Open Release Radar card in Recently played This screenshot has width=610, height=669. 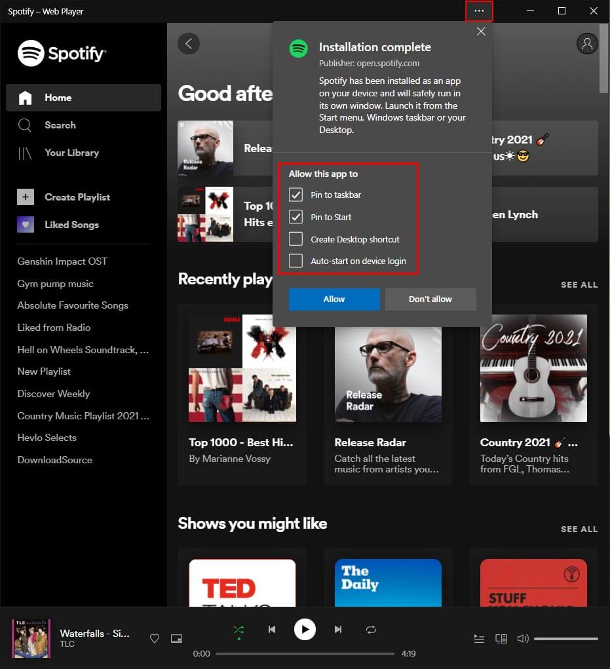[388, 375]
